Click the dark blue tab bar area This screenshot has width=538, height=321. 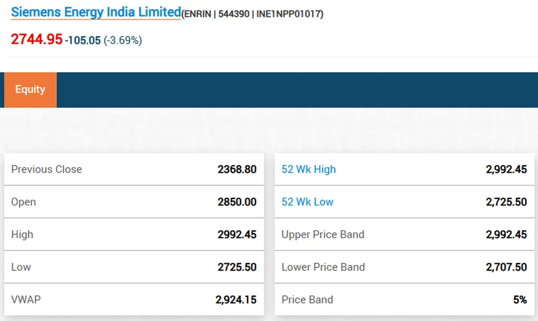pyautogui.click(x=297, y=90)
